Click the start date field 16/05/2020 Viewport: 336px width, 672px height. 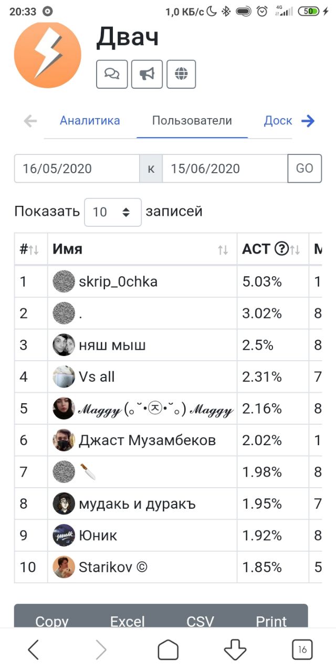tap(77, 169)
